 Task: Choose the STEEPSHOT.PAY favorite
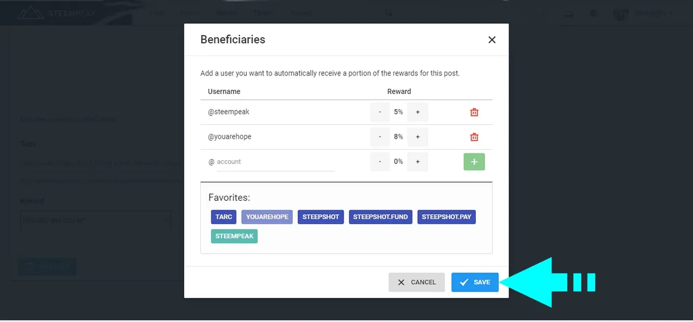[x=447, y=217]
